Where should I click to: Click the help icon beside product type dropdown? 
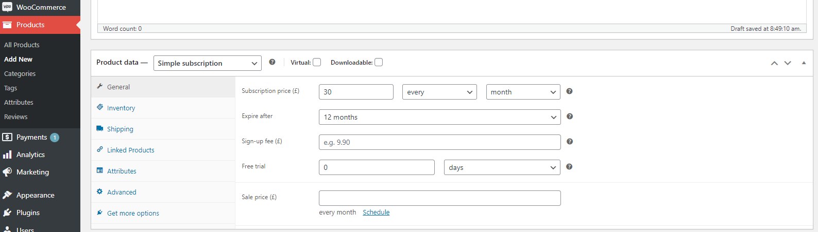click(272, 62)
